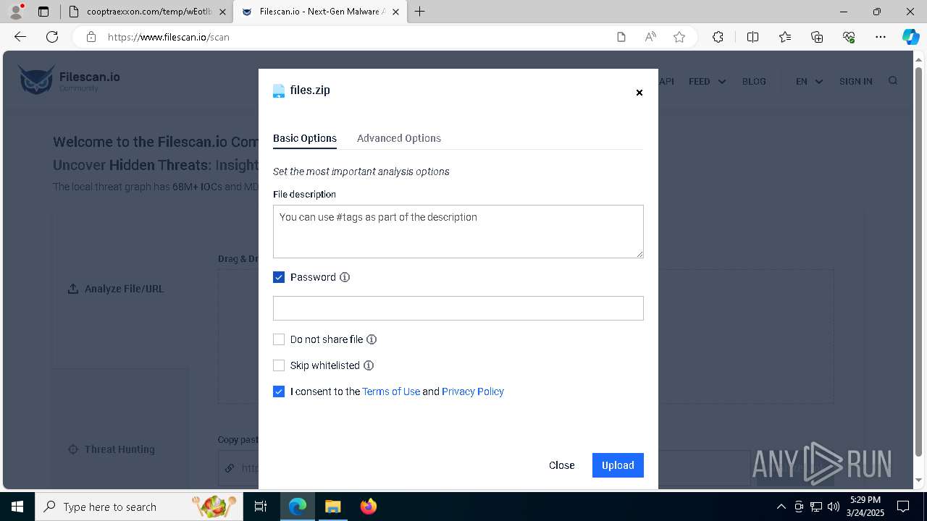Open the Extensions puzzle icon
Viewport: 927px width, 521px height.
point(718,37)
